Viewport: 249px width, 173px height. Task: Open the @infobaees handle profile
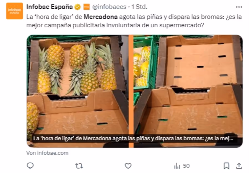pyautogui.click(x=109, y=7)
